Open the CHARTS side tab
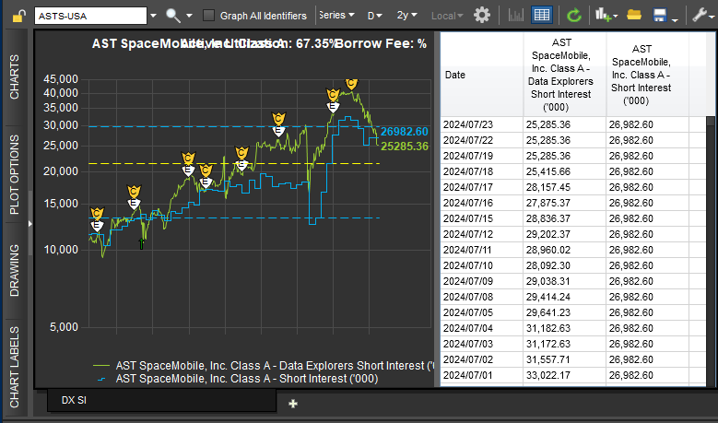 15,76
